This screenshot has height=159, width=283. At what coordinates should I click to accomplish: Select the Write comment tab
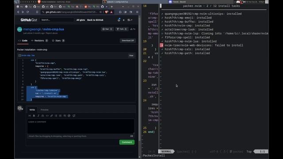point(32,110)
